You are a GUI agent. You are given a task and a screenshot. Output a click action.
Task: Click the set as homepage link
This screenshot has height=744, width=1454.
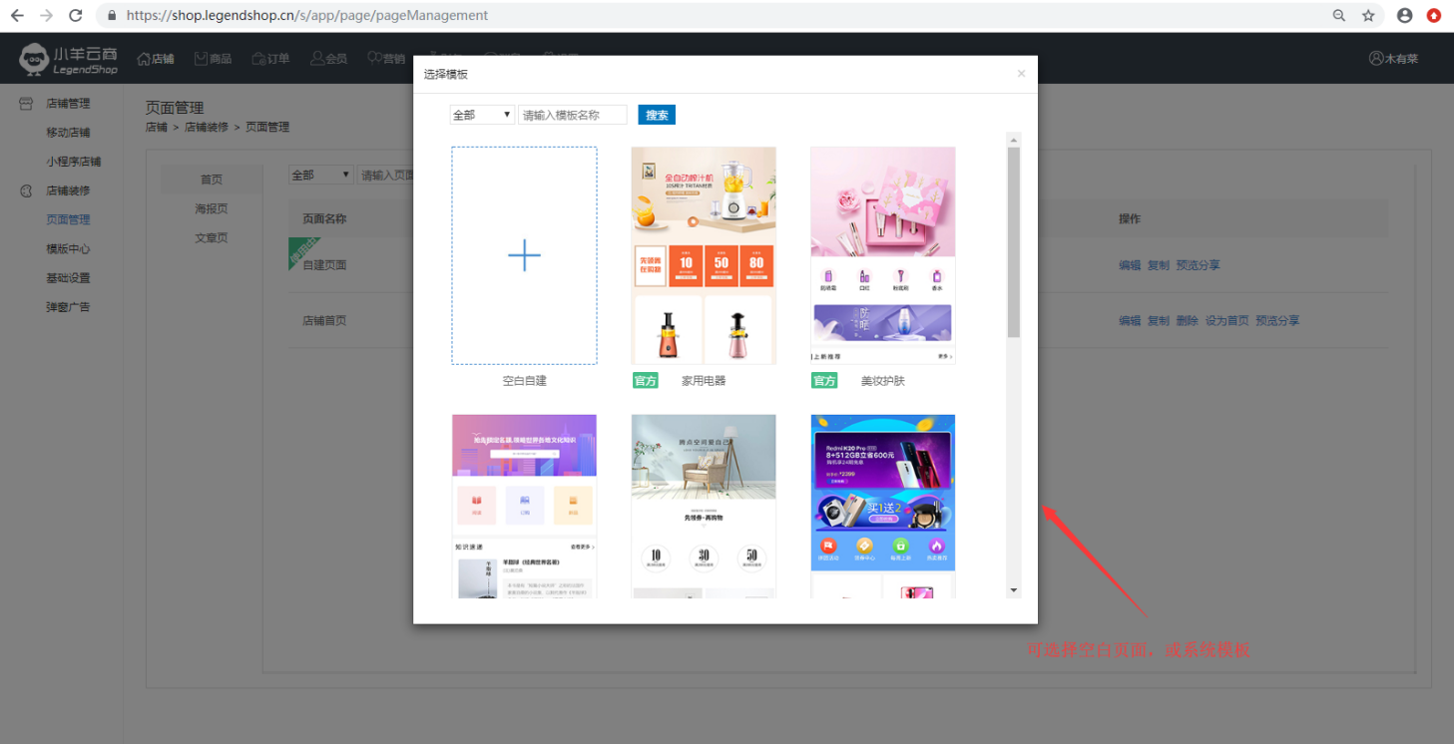point(1226,321)
